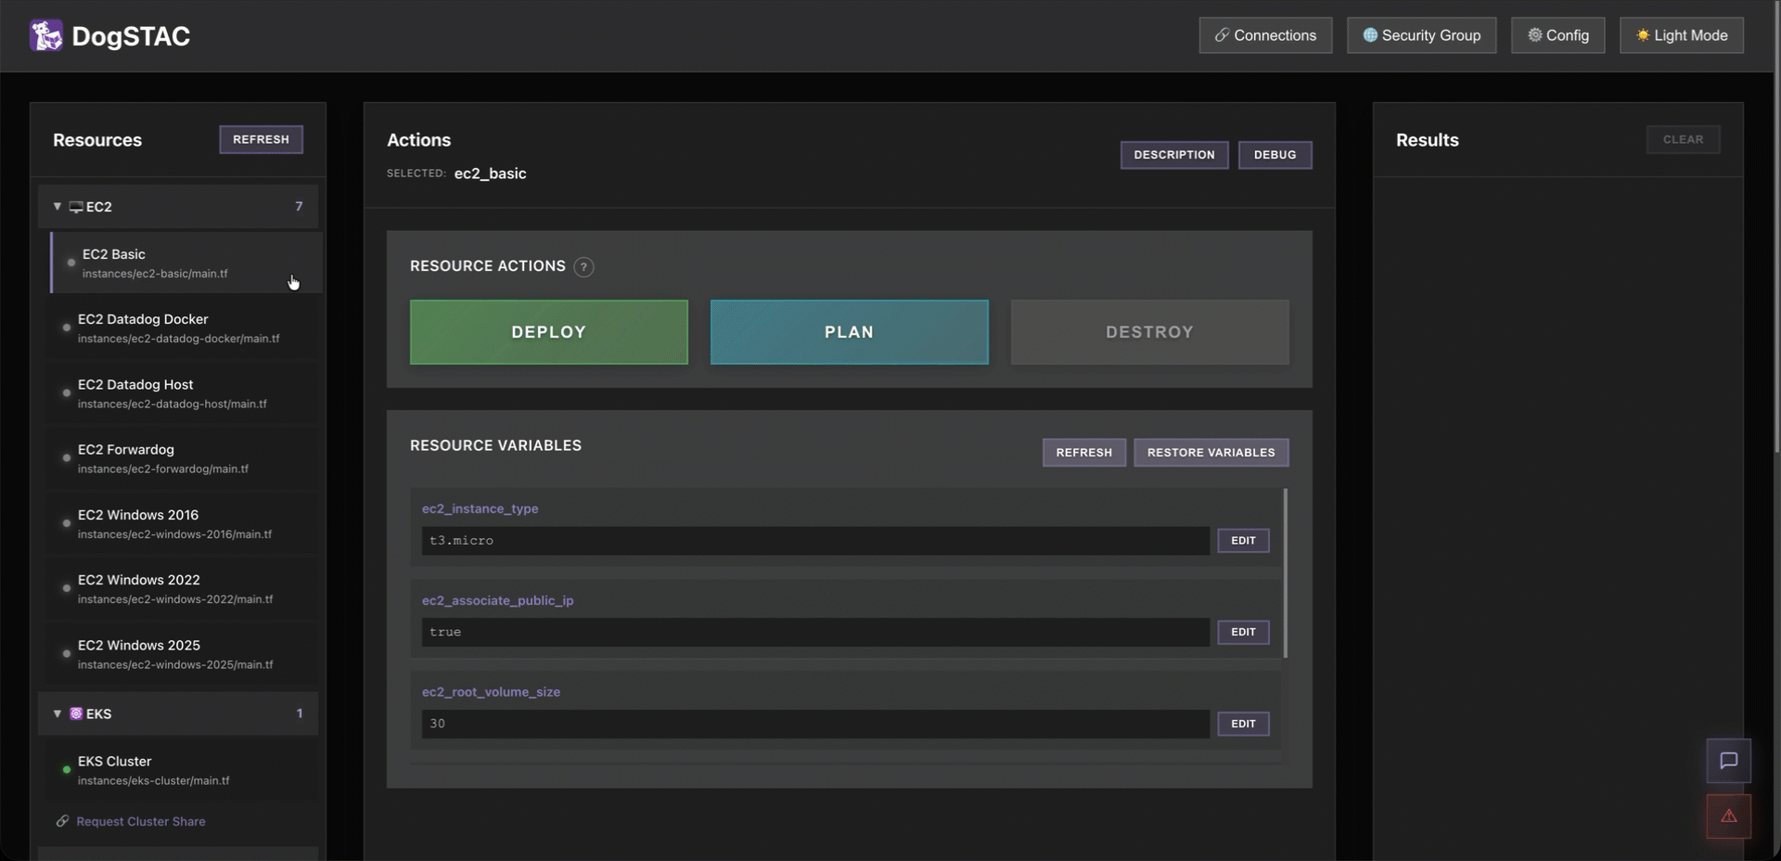Open the Connections panel
Image resolution: width=1781 pixels, height=861 pixels.
pyautogui.click(x=1265, y=35)
